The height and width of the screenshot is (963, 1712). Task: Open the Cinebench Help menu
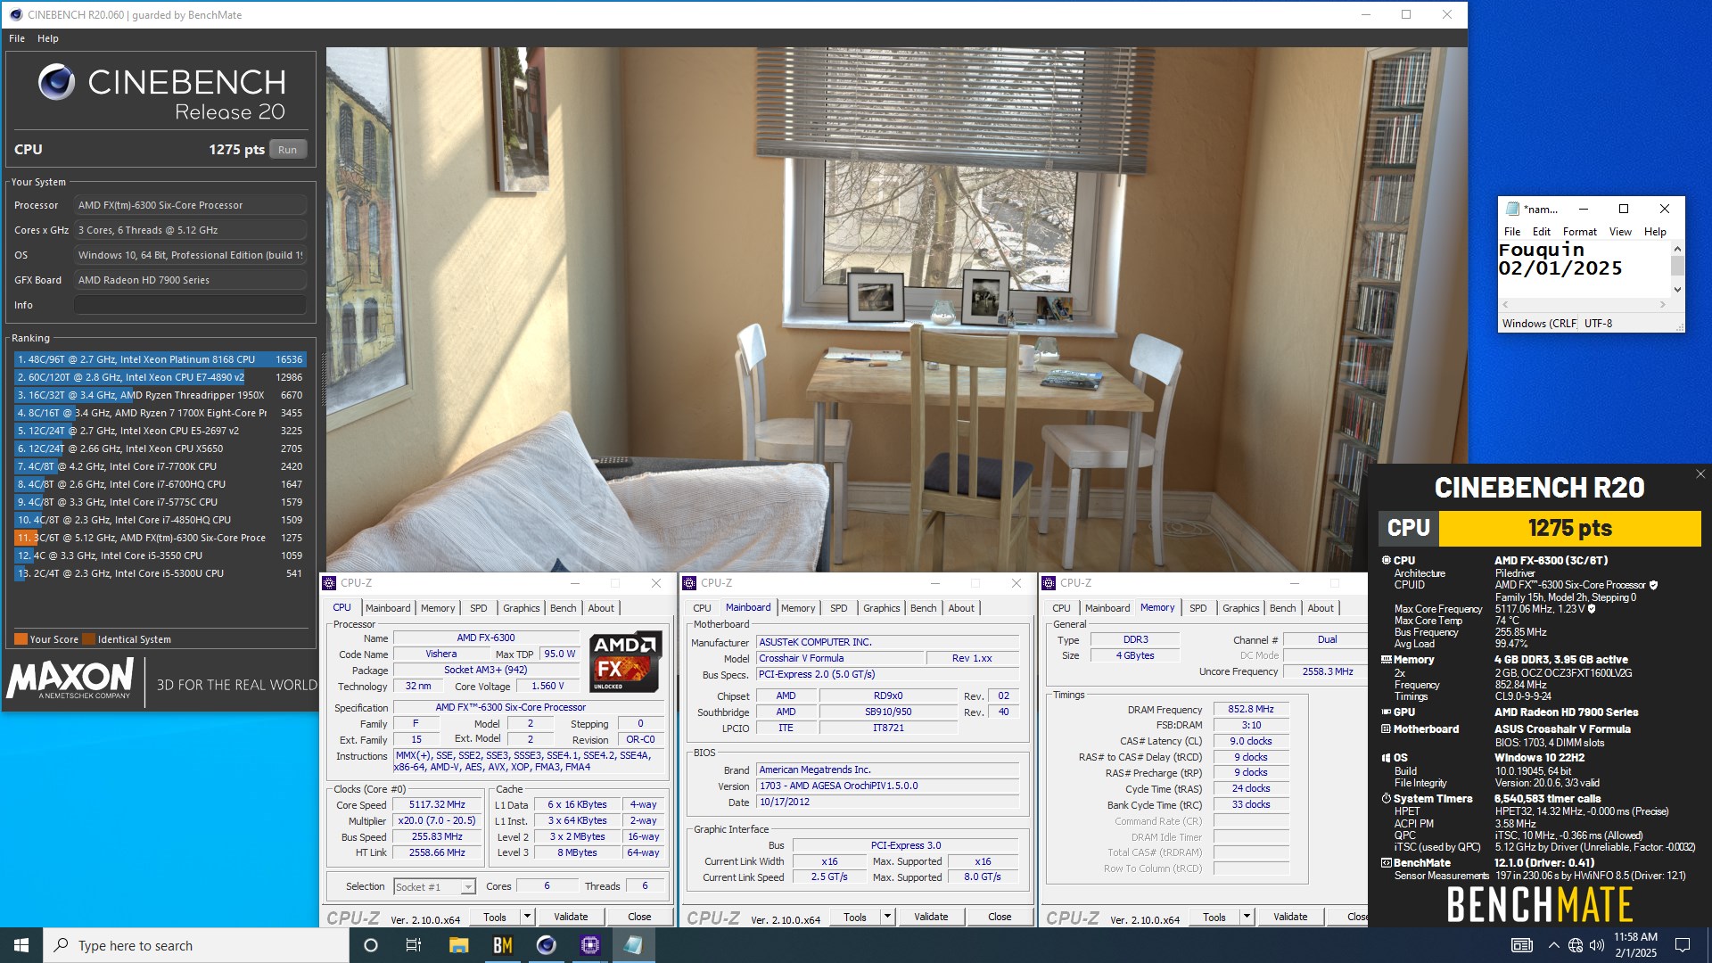coord(48,38)
